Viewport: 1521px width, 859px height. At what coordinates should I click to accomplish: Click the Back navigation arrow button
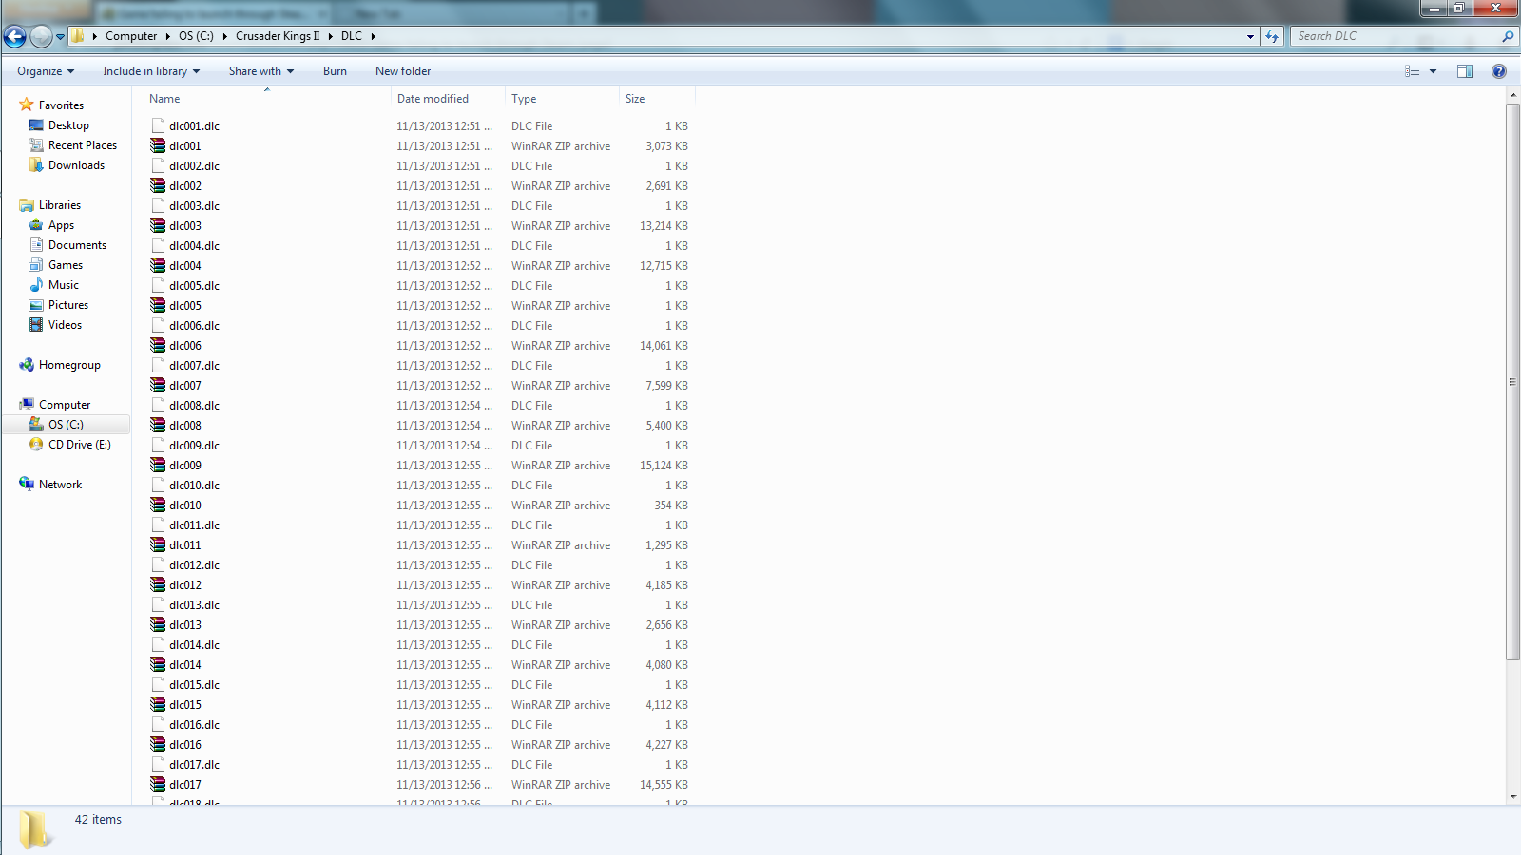pos(15,37)
